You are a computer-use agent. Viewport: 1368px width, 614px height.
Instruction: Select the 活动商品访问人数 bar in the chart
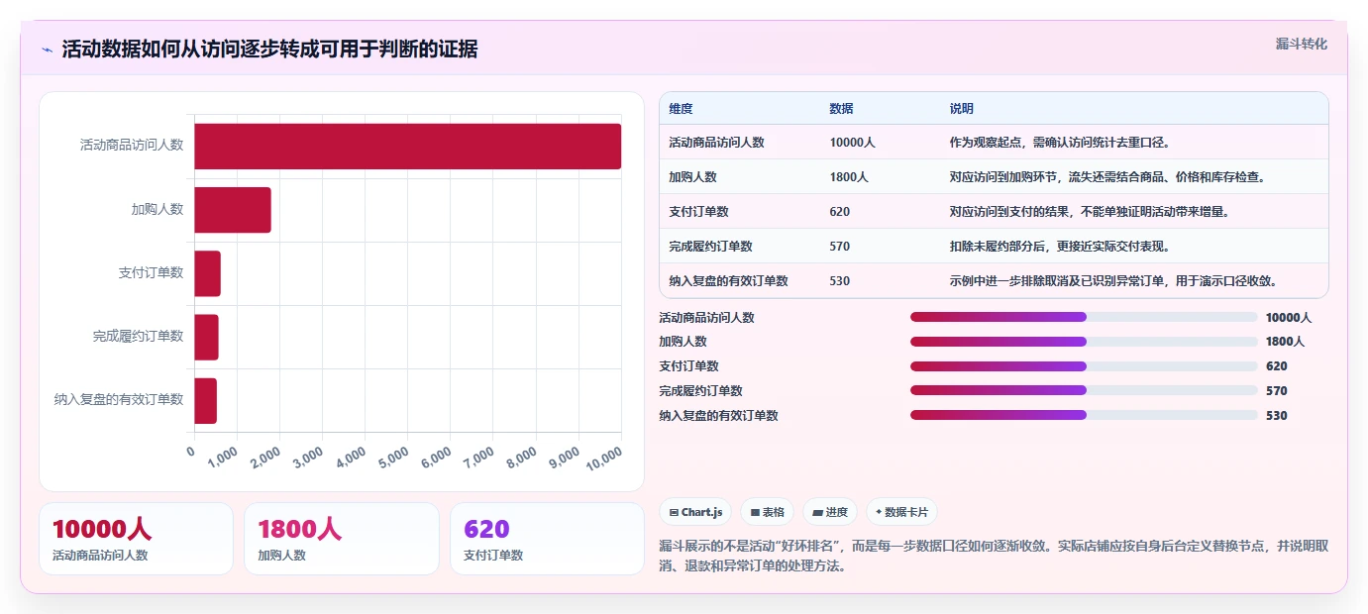[407, 147]
